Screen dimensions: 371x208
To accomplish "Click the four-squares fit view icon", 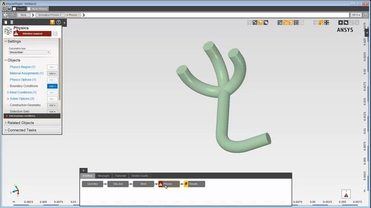I will [326, 23].
